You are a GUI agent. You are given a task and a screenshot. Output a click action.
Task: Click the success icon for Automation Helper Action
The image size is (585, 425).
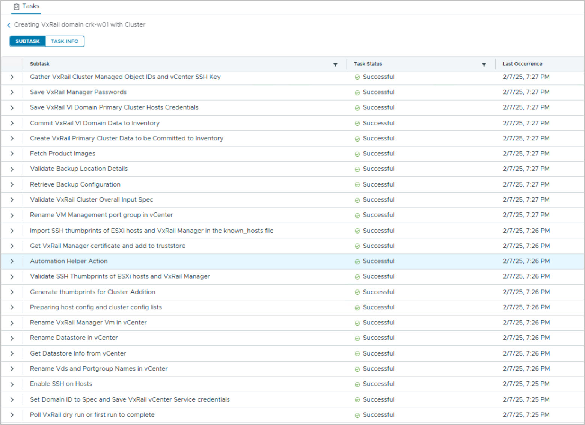(x=357, y=262)
